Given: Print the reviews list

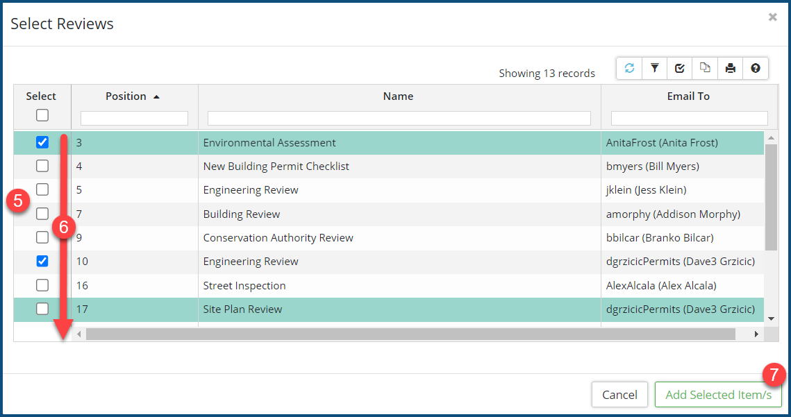Looking at the screenshot, I should (x=730, y=68).
